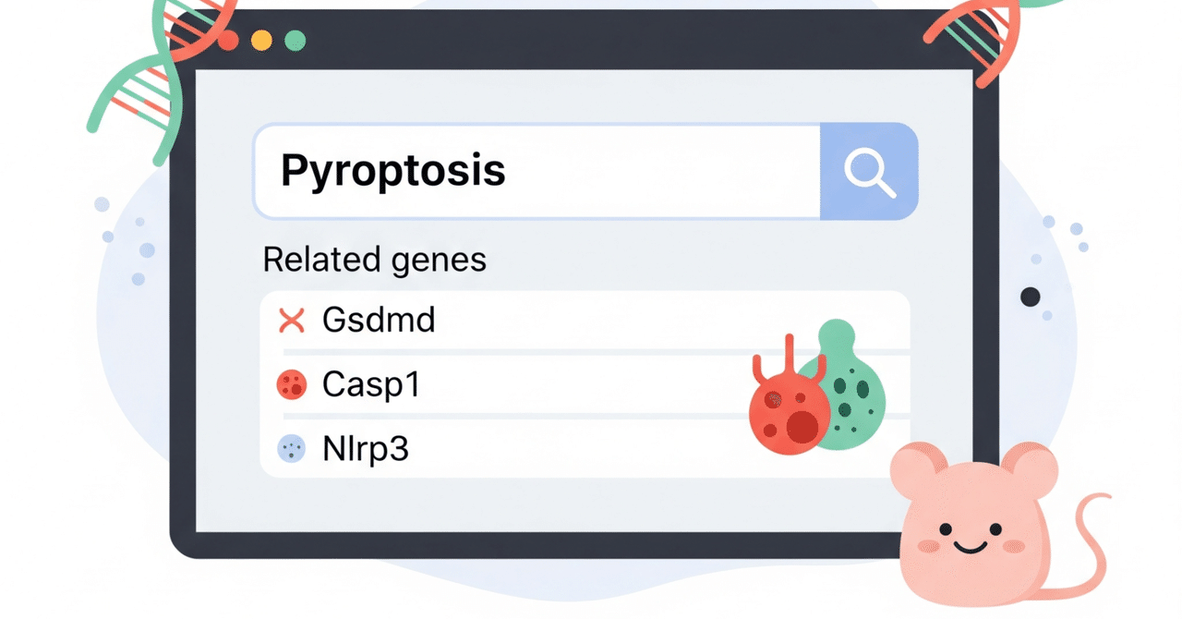Screen dimensions: 1182x619
Task: Open the Nlrp3 gene entry
Action: coord(366,449)
